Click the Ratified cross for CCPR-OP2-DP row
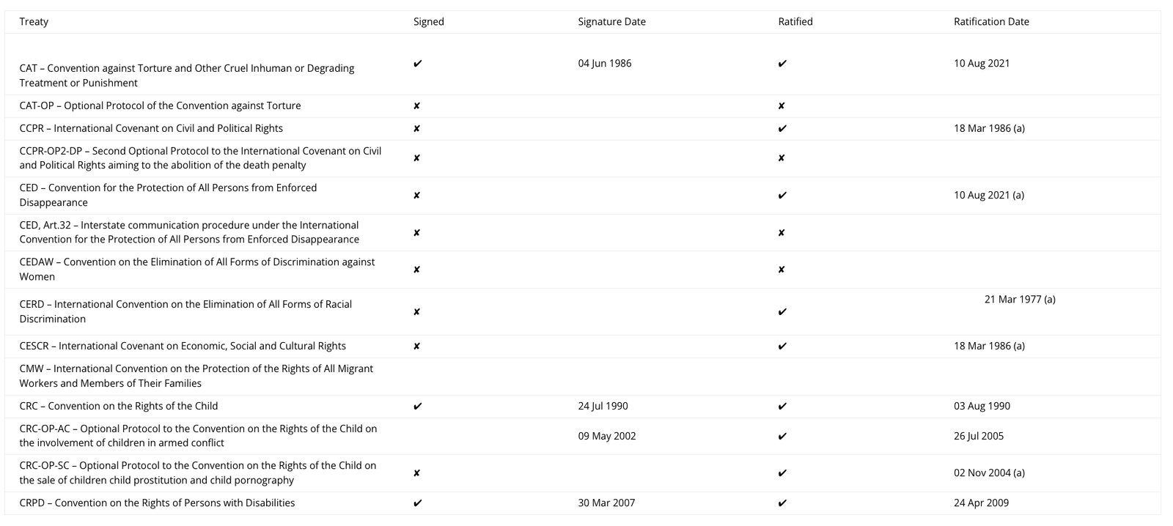The image size is (1173, 526). pyautogui.click(x=782, y=158)
